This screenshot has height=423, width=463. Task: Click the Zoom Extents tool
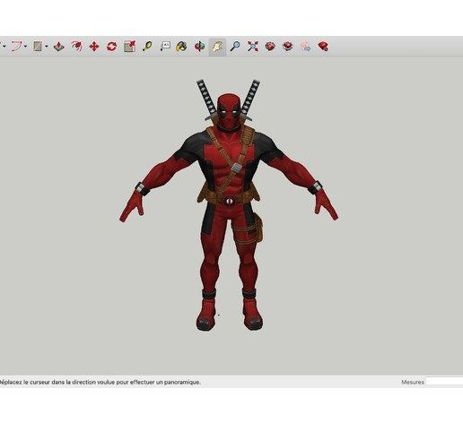pyautogui.click(x=253, y=47)
